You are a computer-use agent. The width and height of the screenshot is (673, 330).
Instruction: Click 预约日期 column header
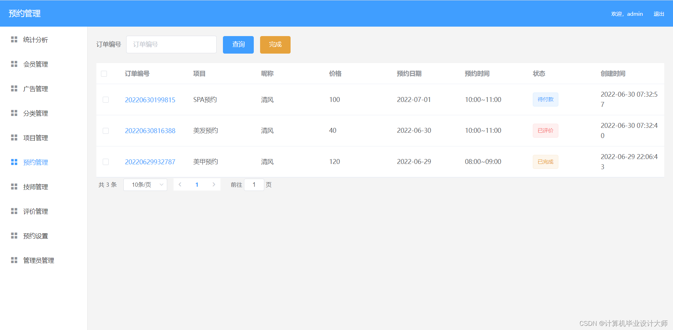click(409, 74)
